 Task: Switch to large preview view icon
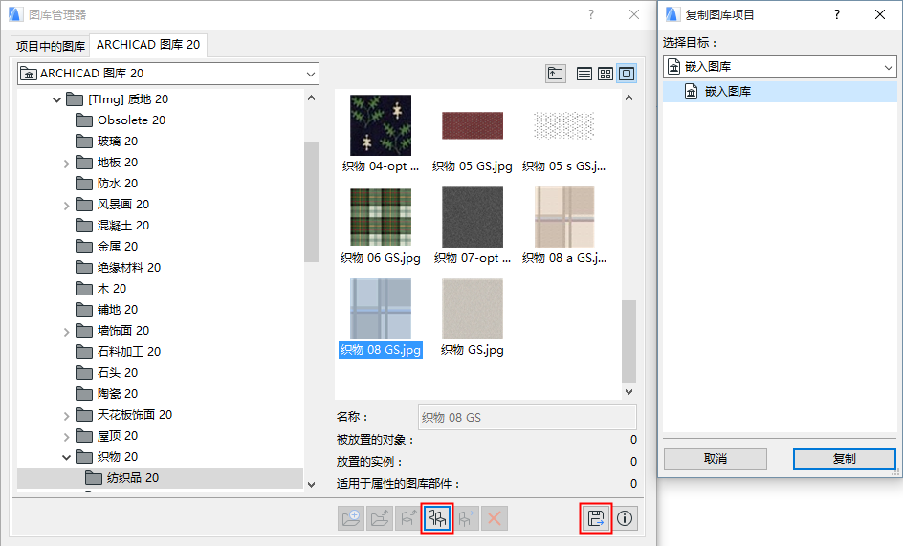(x=627, y=73)
